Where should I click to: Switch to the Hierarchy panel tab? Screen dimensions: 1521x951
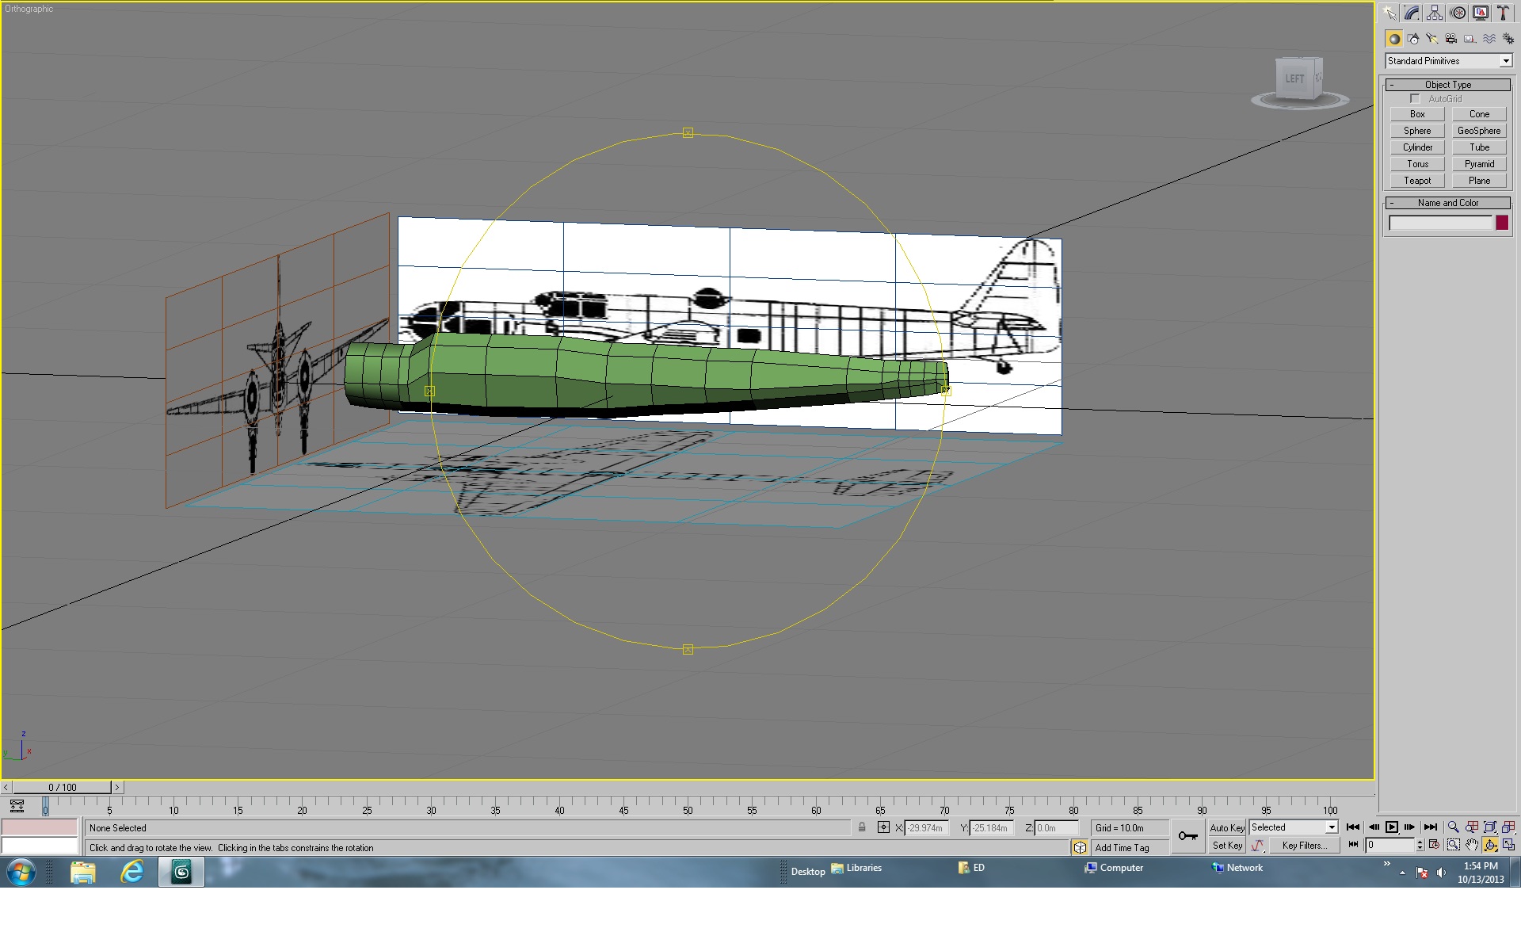click(1435, 13)
